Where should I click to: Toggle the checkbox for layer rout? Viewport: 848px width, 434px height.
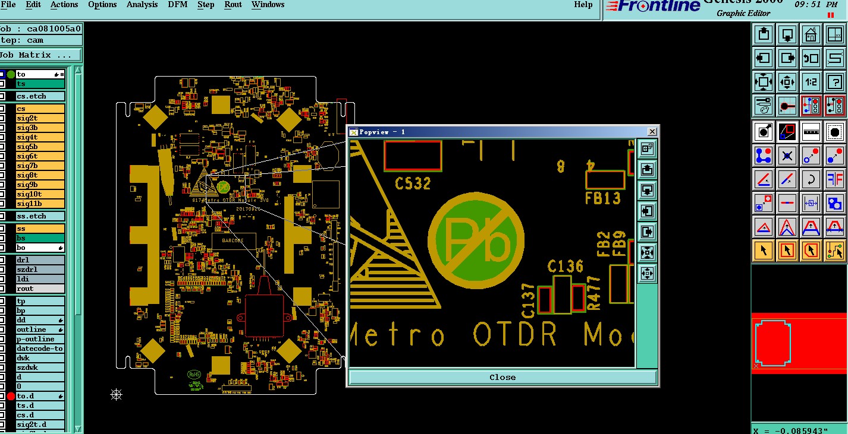tap(2, 289)
